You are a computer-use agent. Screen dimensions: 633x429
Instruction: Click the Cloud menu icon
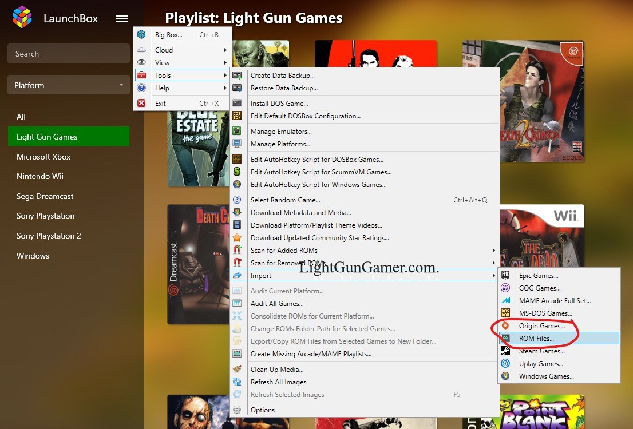tap(141, 50)
